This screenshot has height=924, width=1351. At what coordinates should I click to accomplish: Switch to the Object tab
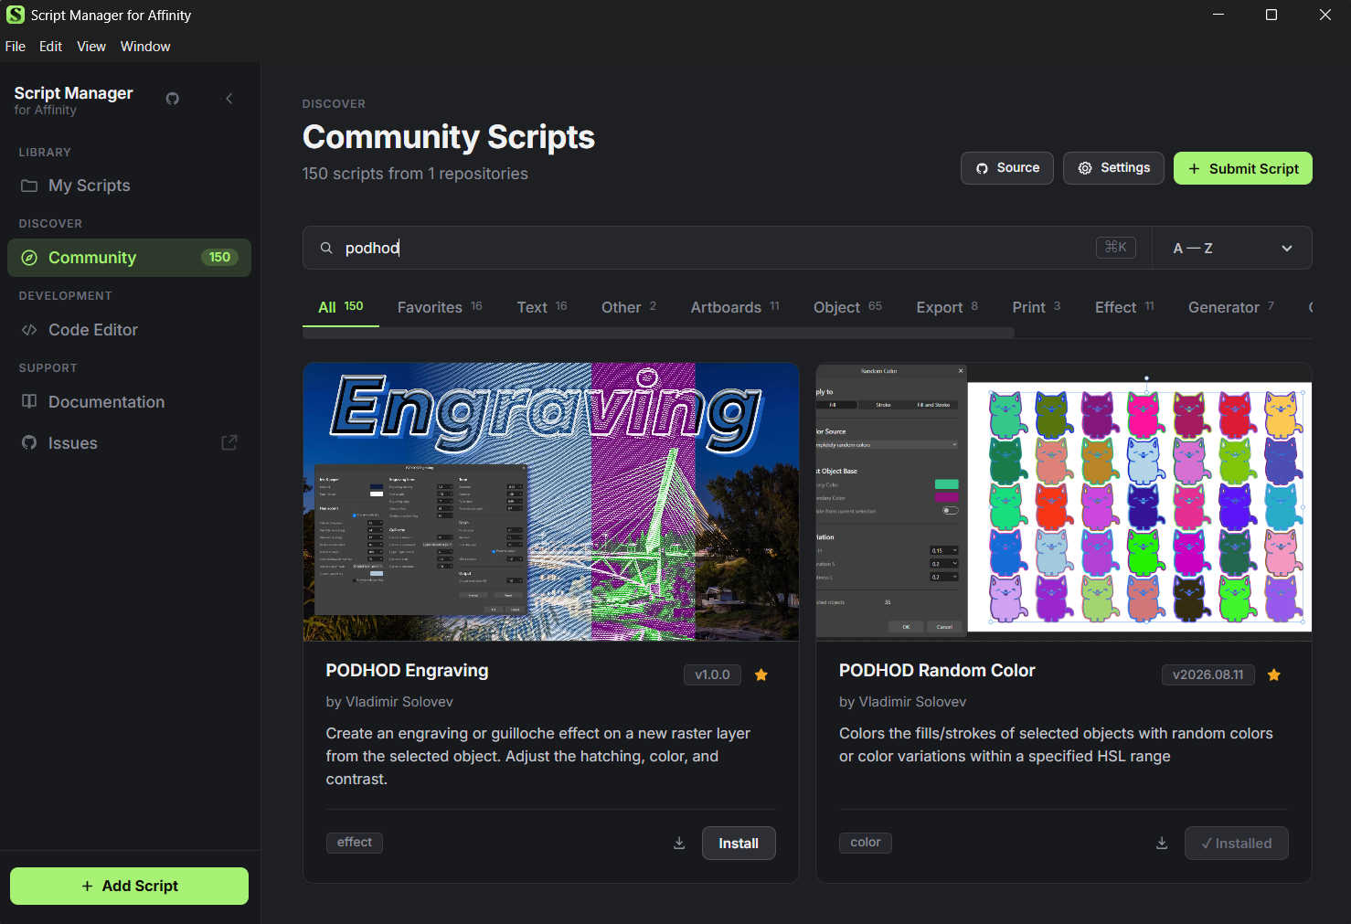click(847, 307)
